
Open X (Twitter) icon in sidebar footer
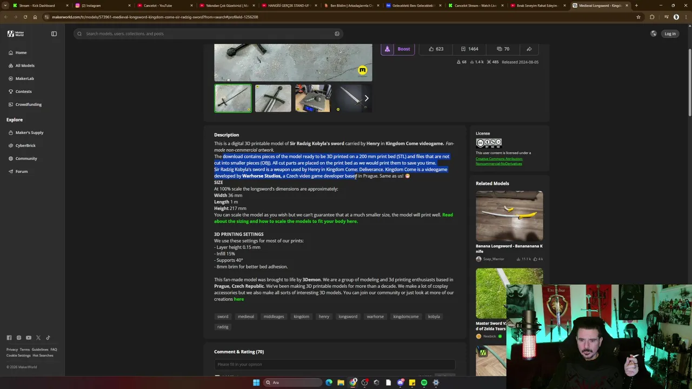pyautogui.click(x=38, y=338)
